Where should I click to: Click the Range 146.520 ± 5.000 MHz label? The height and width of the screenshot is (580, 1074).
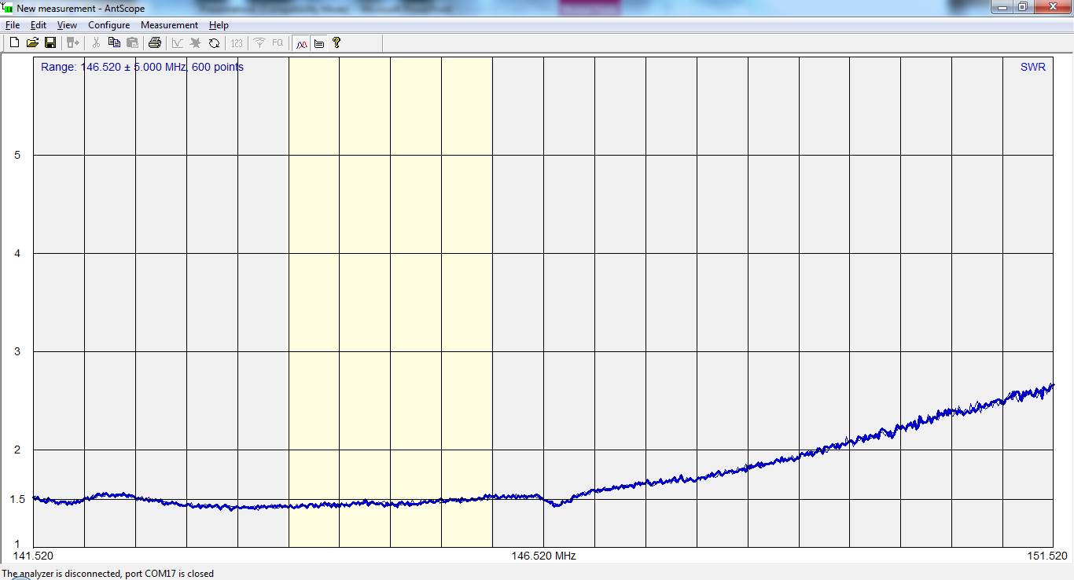click(x=142, y=68)
